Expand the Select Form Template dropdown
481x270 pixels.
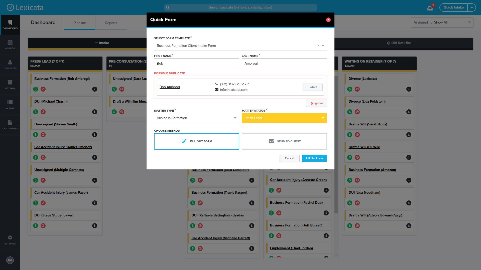click(x=323, y=46)
